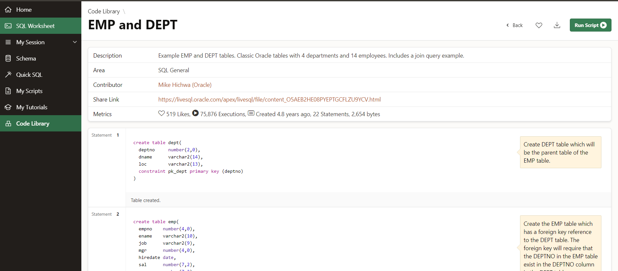Open My Tutorials graduation cap icon
Image resolution: width=618 pixels, height=271 pixels.
(x=8, y=107)
